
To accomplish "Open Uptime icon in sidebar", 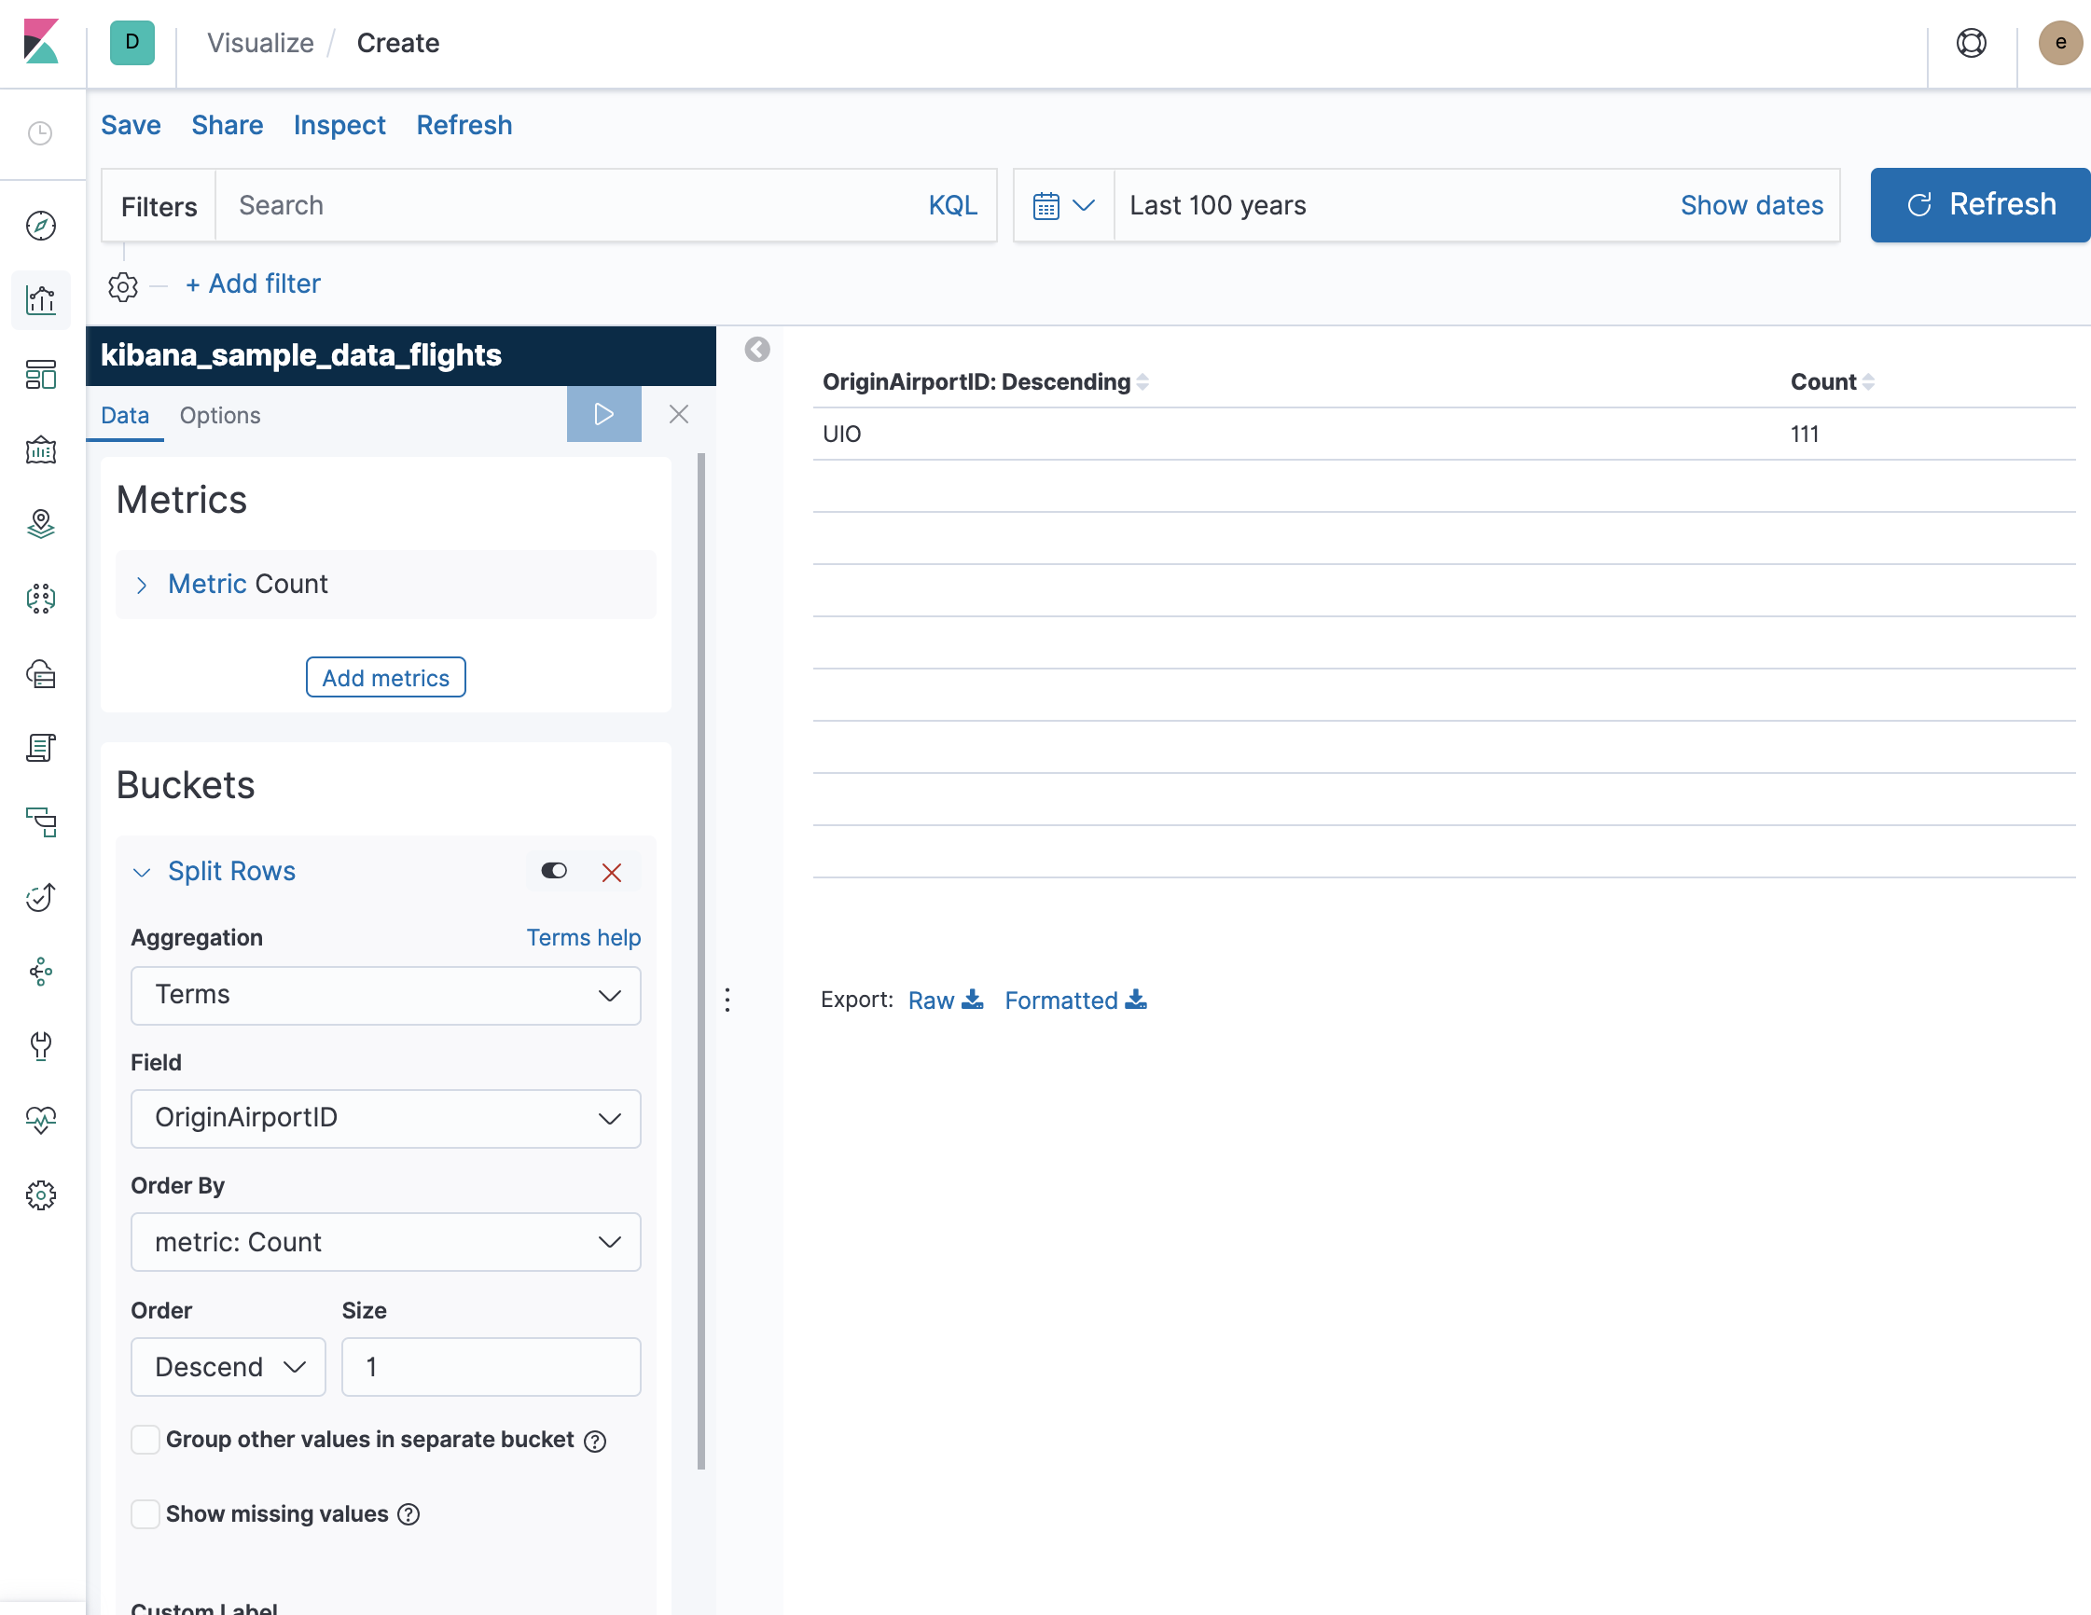I will tap(40, 897).
